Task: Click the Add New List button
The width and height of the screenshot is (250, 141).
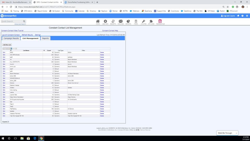Action: (x=7, y=45)
